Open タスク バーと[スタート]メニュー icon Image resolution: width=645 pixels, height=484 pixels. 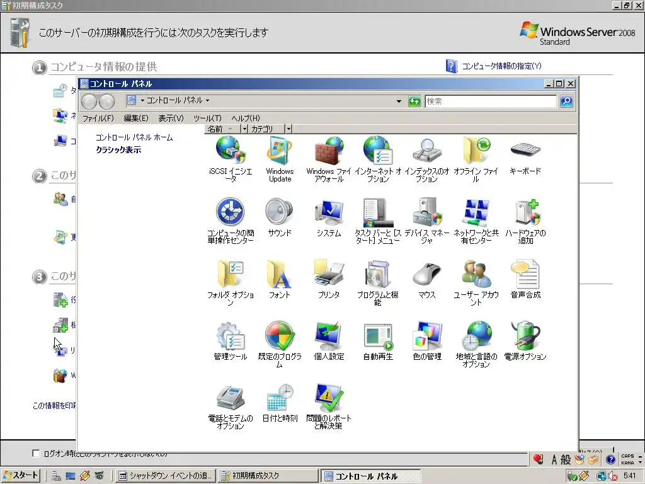pos(378,221)
